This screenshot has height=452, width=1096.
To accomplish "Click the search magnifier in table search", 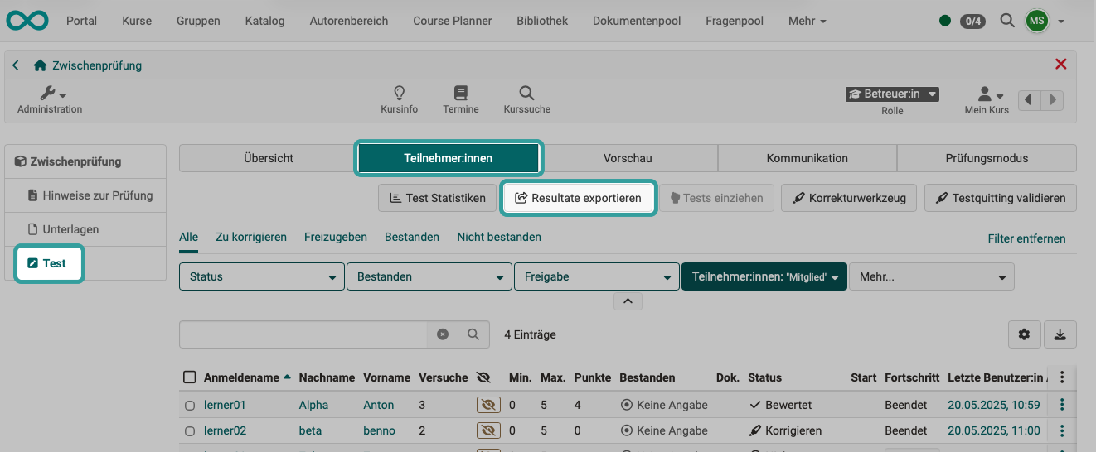I will pyautogui.click(x=473, y=334).
